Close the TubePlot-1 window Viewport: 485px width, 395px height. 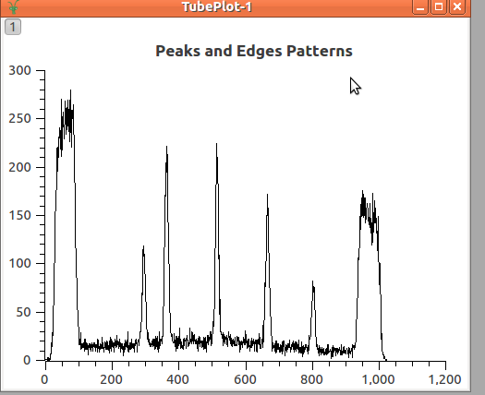point(457,6)
